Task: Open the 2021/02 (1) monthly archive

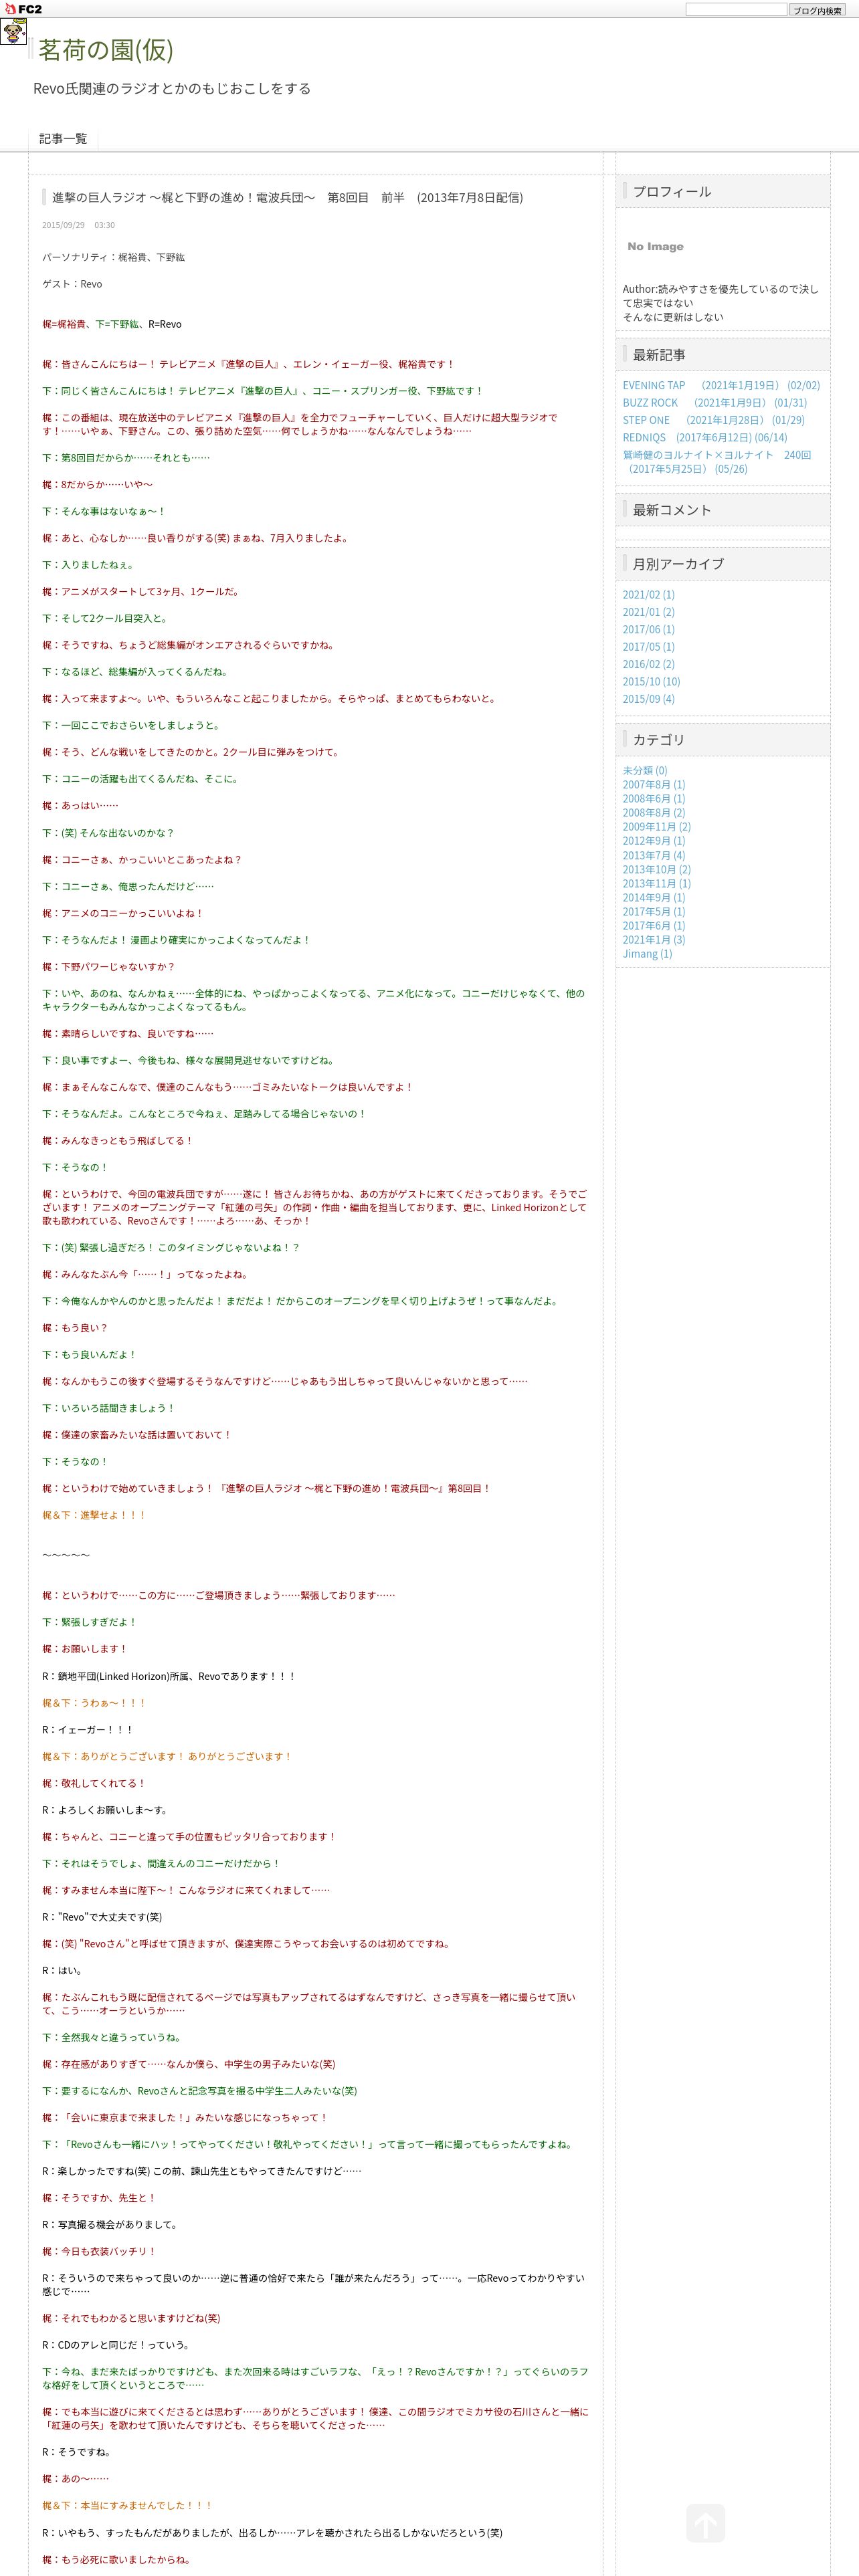Action: (x=649, y=594)
